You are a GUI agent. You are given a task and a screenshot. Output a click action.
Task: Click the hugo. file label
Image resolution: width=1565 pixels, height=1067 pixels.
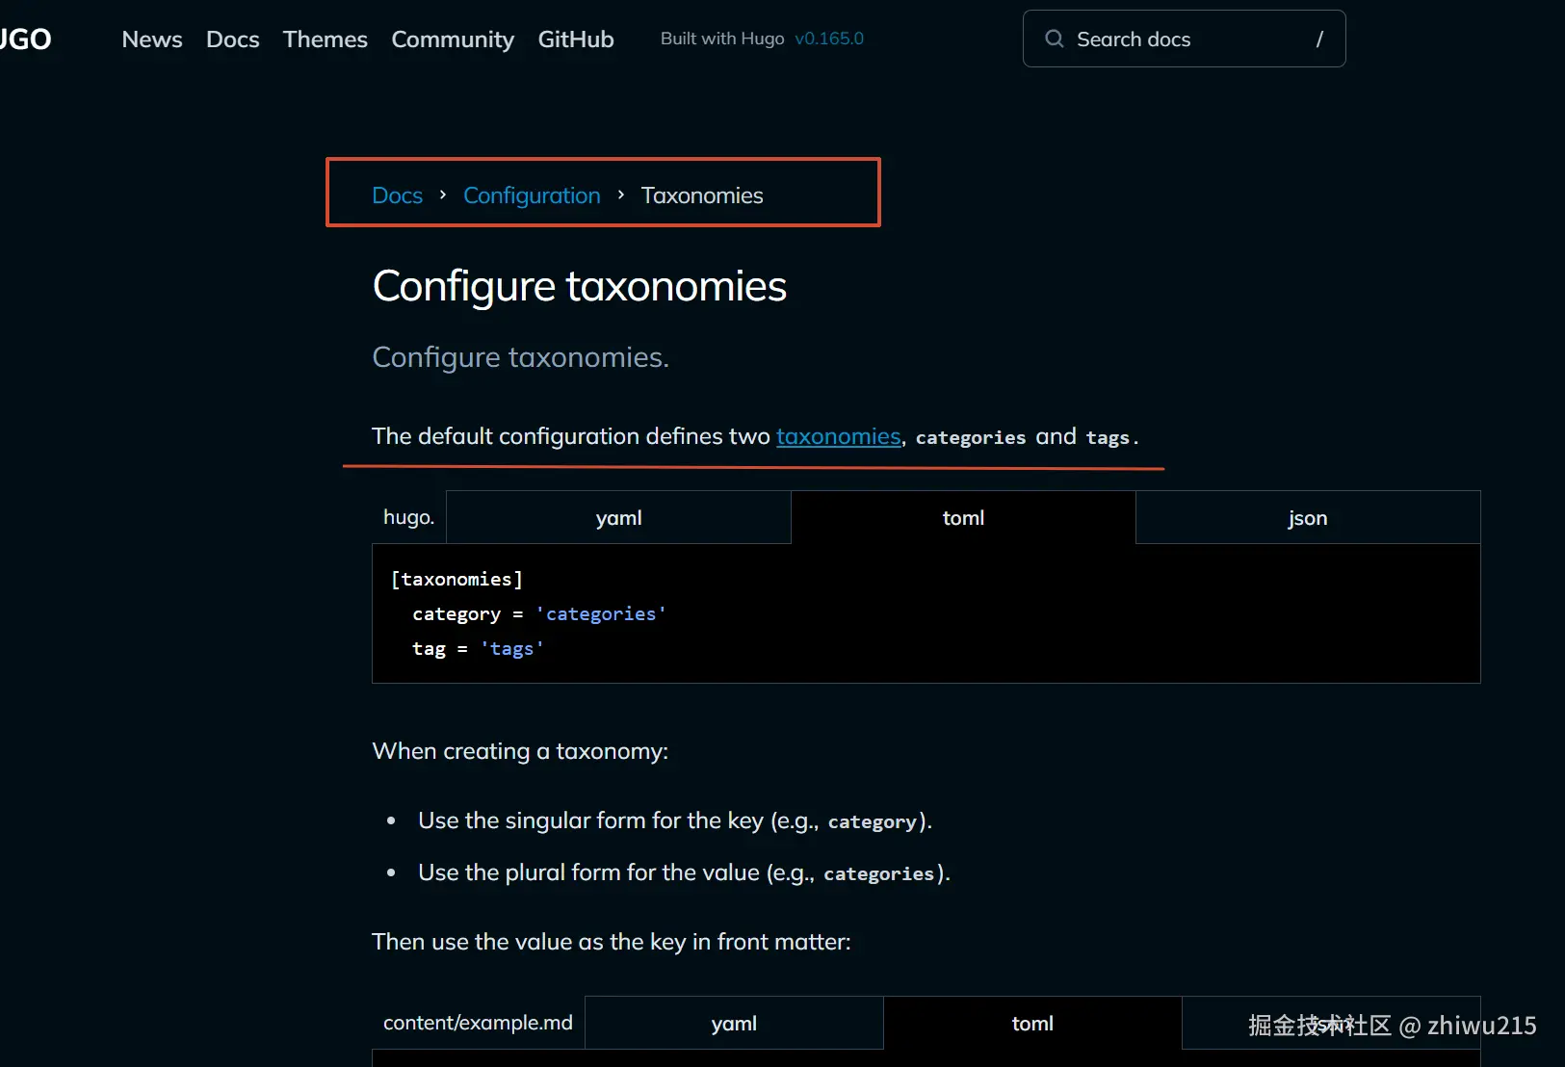pyautogui.click(x=408, y=517)
